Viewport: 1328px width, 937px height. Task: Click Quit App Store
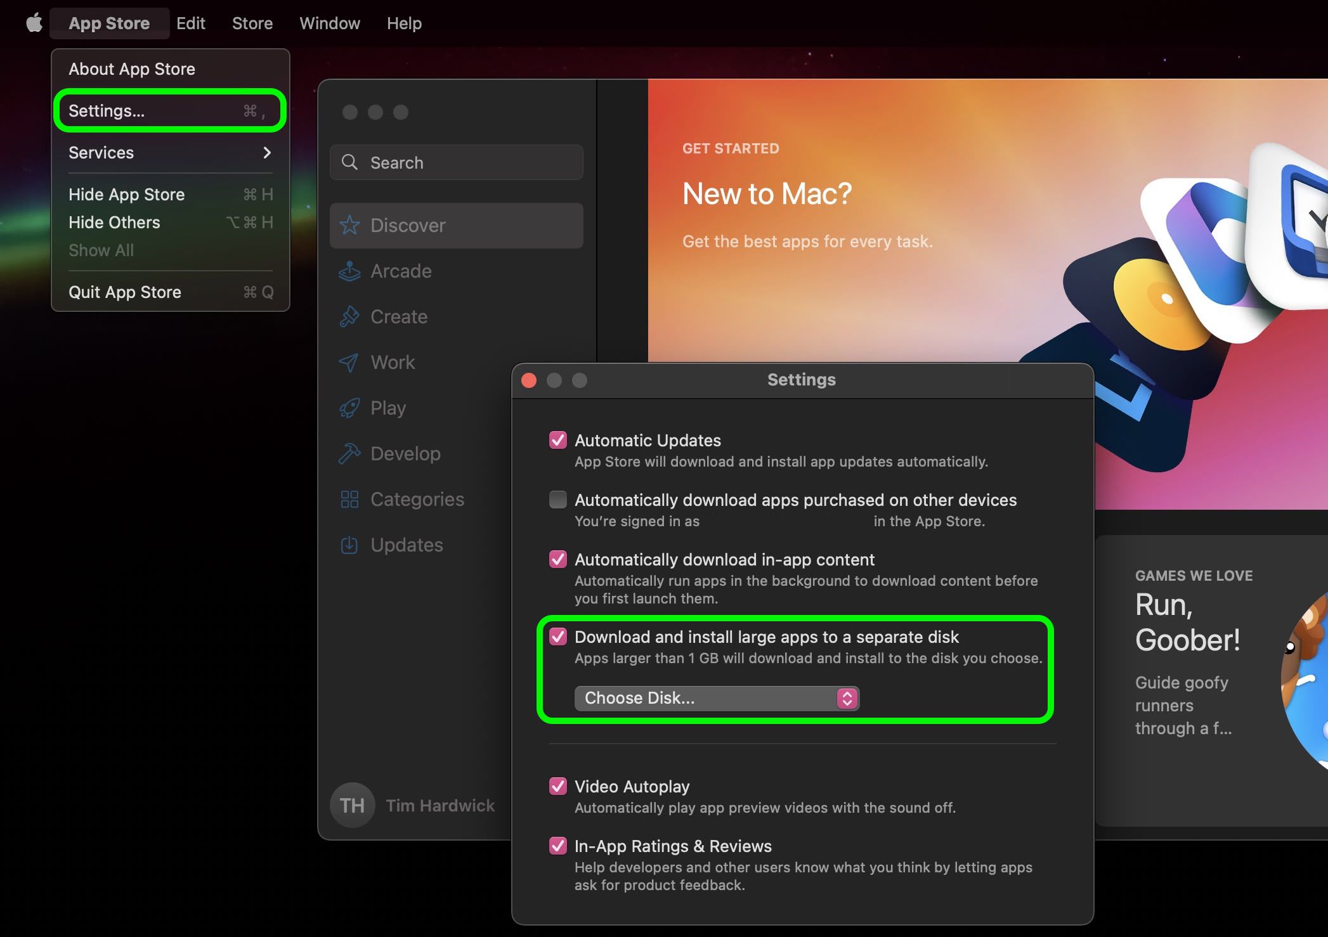point(124,292)
